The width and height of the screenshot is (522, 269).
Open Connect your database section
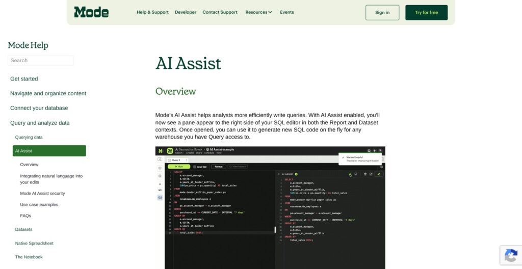(x=39, y=108)
